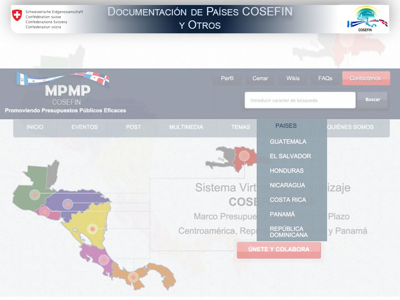Click the Honduras marker on the map
The image size is (400, 300).
click(x=67, y=204)
